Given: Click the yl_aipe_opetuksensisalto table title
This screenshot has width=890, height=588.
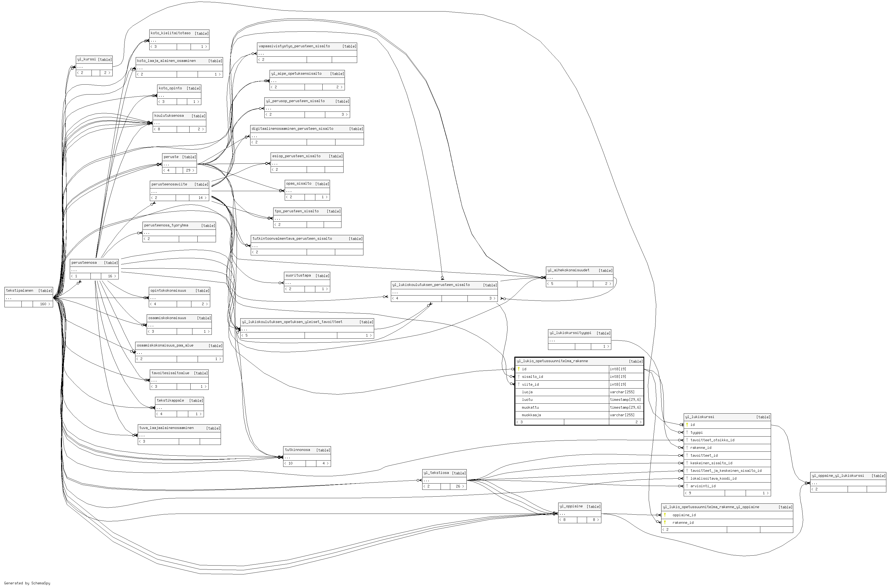Looking at the screenshot, I should tap(296, 74).
